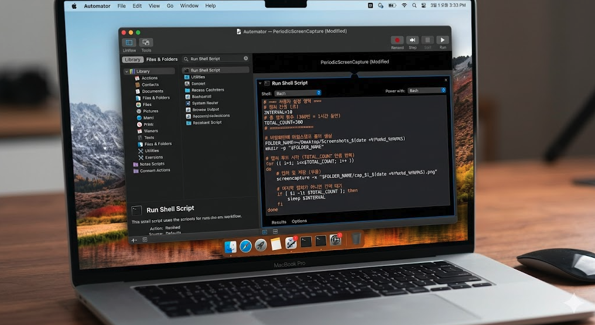Open the Edit menu
595x325 pixels.
[137, 6]
